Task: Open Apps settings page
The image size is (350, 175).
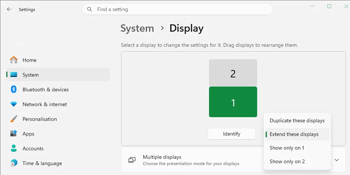Action: pyautogui.click(x=58, y=134)
